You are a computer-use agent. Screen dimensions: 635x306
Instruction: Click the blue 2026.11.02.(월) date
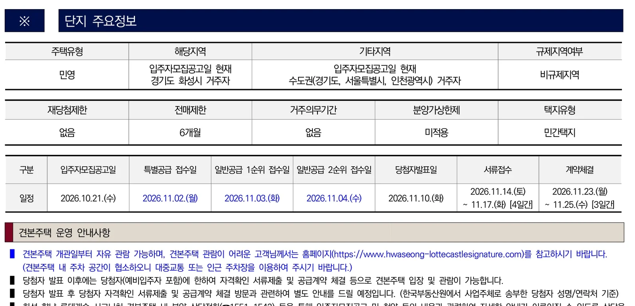[170, 198]
